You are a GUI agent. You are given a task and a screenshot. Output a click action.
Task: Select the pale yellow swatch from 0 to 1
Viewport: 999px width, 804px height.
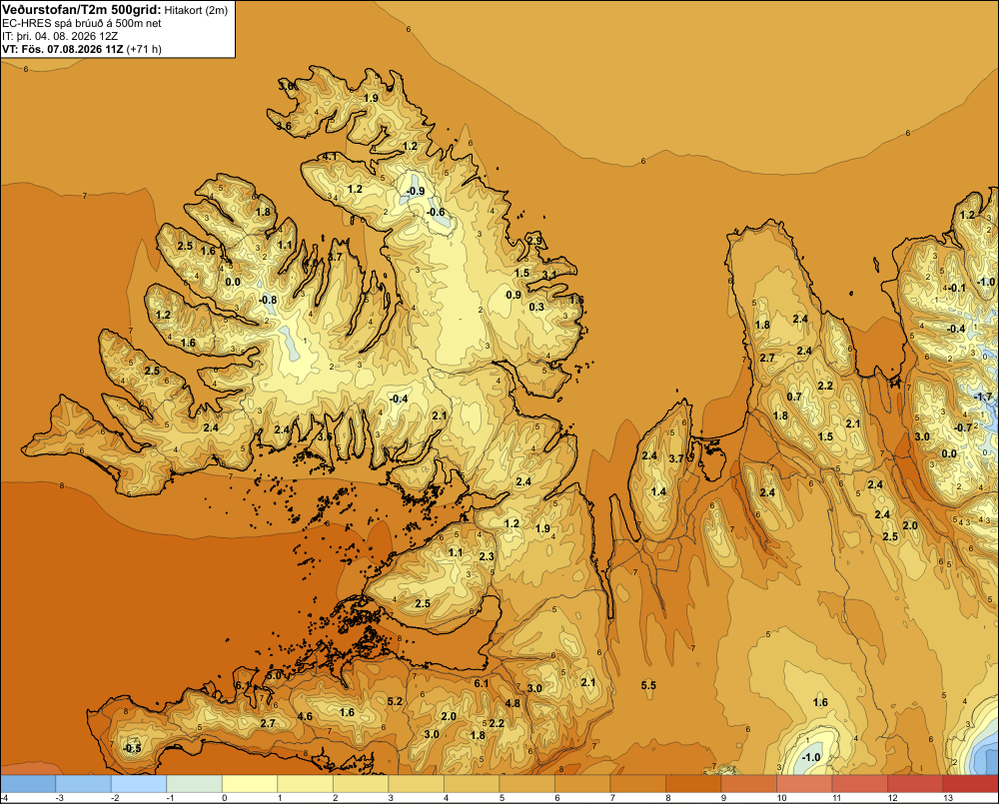(x=250, y=784)
